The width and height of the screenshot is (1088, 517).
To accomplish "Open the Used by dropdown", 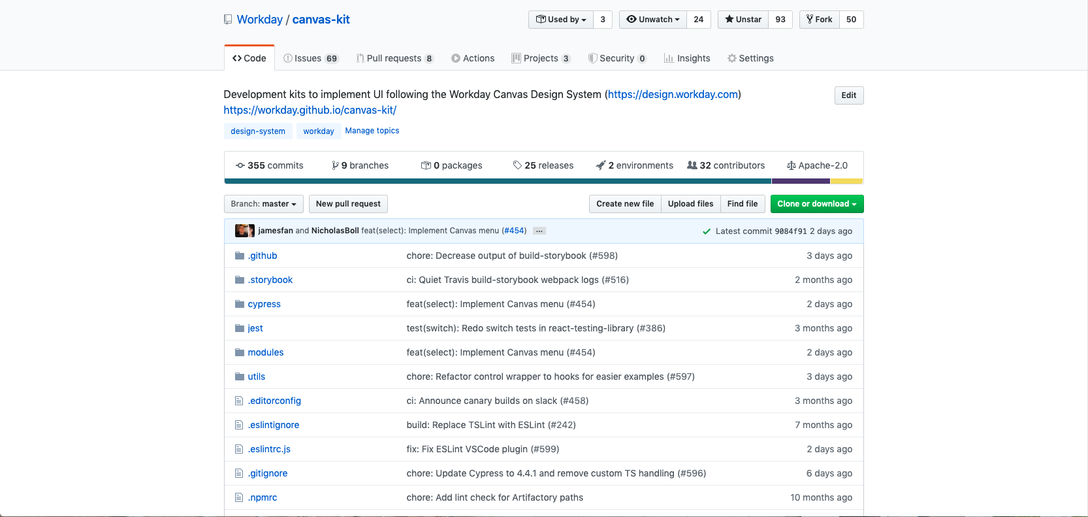I will [x=561, y=20].
